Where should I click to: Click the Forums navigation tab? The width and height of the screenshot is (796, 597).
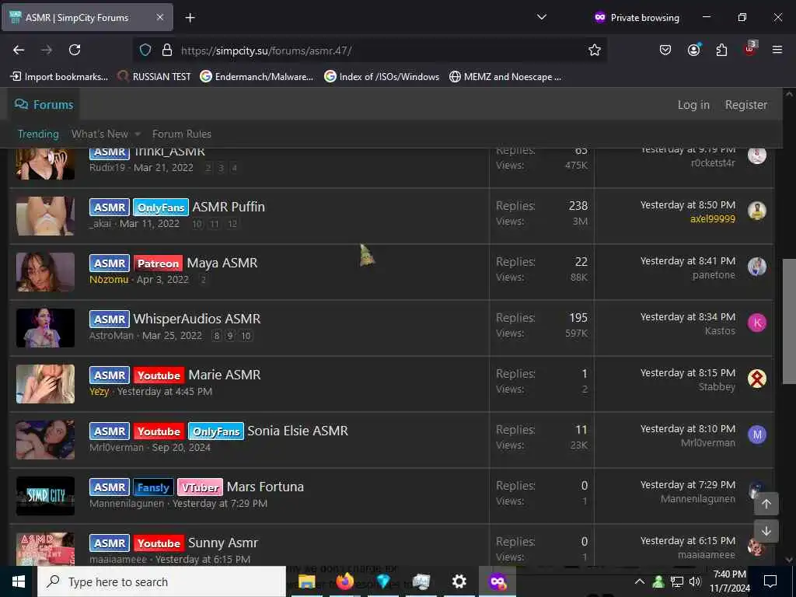pyautogui.click(x=44, y=105)
